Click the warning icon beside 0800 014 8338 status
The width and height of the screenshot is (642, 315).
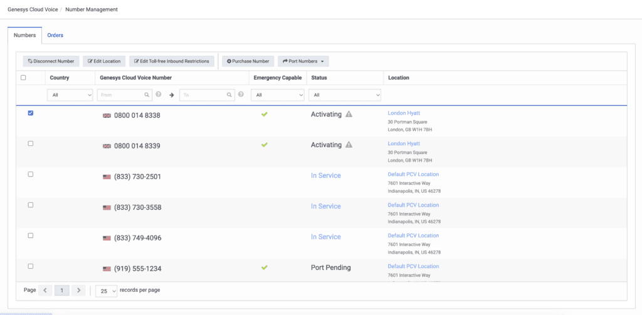(349, 115)
